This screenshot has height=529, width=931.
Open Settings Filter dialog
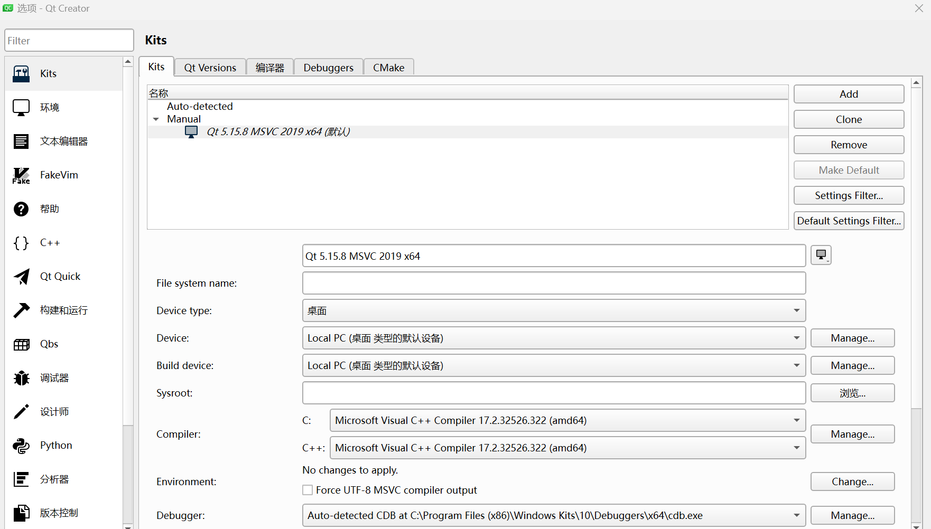tap(849, 195)
